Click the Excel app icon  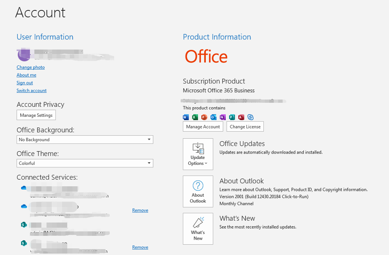(x=195, y=117)
